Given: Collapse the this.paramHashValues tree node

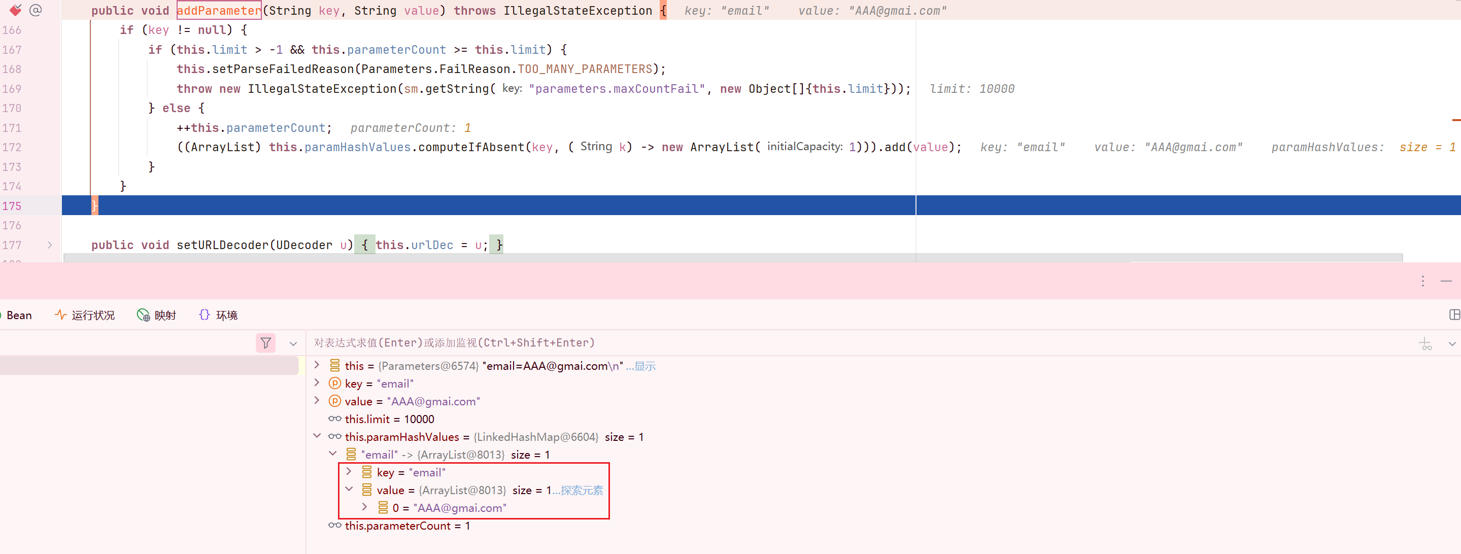Looking at the screenshot, I should [317, 436].
